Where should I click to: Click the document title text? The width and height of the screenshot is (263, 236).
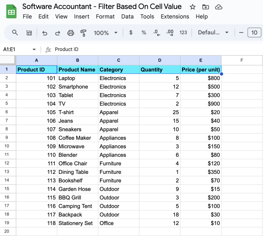pyautogui.click(x=102, y=7)
